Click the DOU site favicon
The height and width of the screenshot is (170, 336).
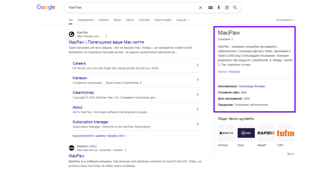pyautogui.click(x=71, y=148)
